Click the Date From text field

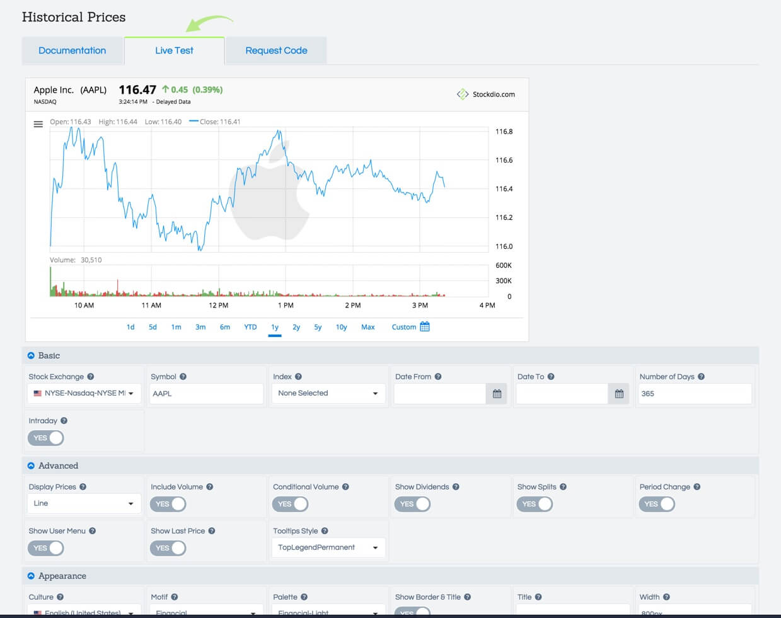pos(440,394)
